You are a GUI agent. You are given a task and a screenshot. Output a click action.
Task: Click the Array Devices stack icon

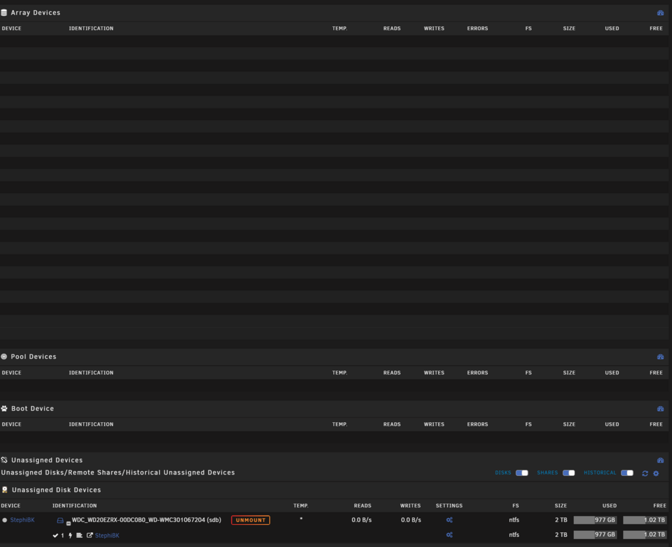[4, 13]
